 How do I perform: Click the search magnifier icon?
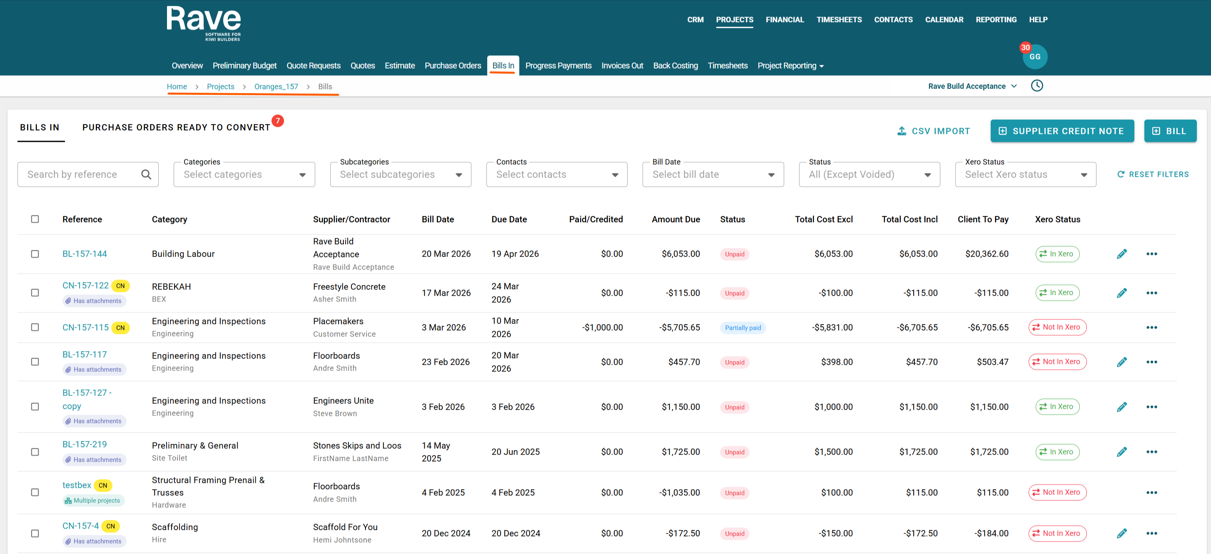[146, 175]
